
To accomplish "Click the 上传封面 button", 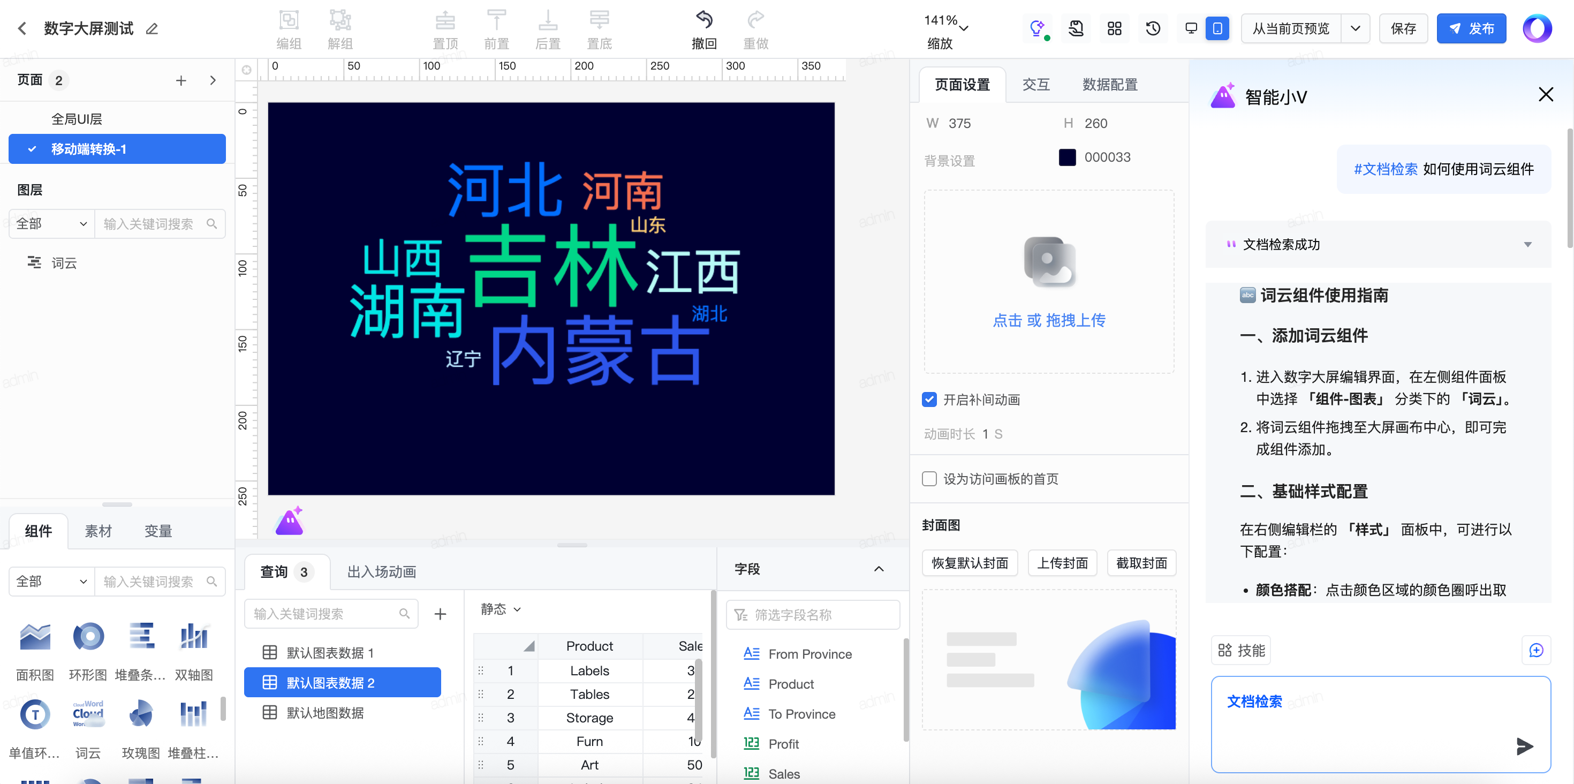I will click(x=1062, y=563).
